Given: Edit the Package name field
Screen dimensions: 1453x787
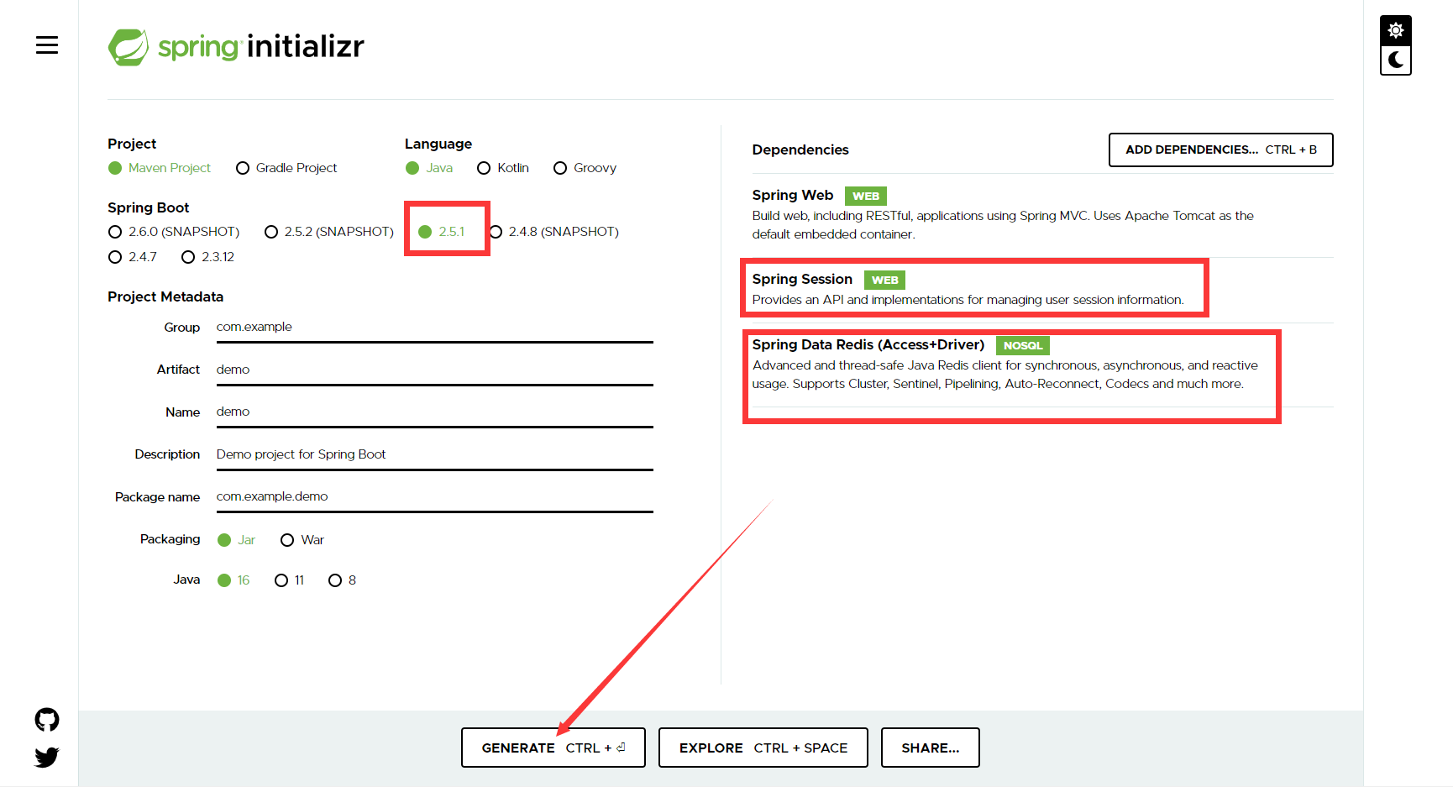Looking at the screenshot, I should click(435, 496).
